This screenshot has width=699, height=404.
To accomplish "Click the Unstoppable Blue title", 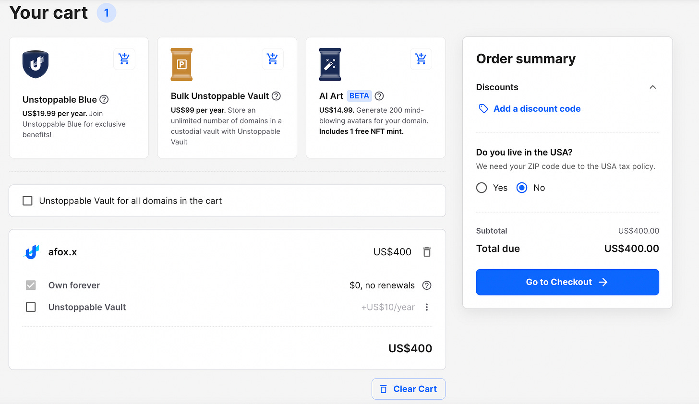I will coord(60,99).
